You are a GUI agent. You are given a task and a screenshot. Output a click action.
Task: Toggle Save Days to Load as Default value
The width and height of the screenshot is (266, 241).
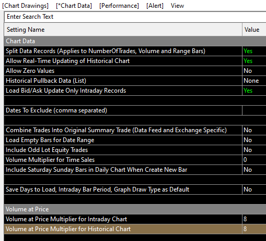[x=254, y=189]
